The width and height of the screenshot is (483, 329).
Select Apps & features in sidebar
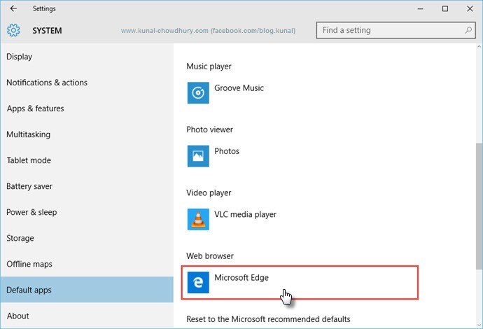click(87, 108)
